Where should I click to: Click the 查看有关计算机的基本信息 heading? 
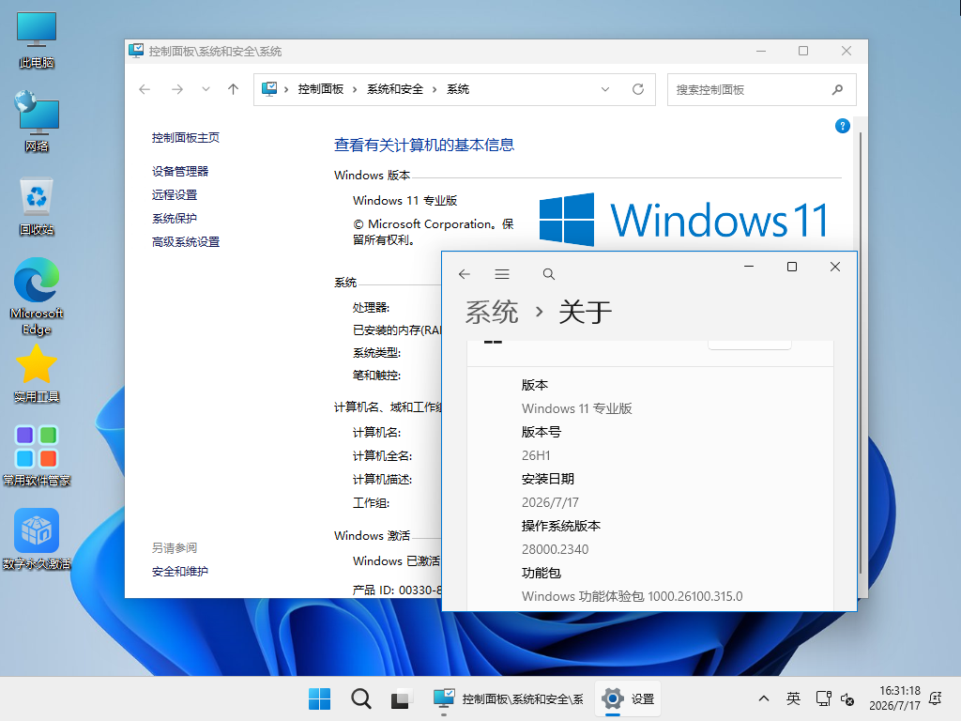click(424, 146)
